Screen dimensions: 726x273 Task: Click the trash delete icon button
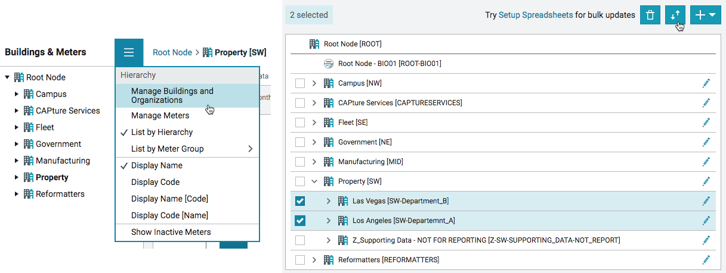click(x=650, y=15)
